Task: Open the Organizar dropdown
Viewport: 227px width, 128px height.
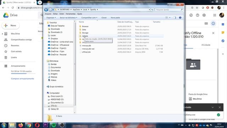Action: pos(51,17)
